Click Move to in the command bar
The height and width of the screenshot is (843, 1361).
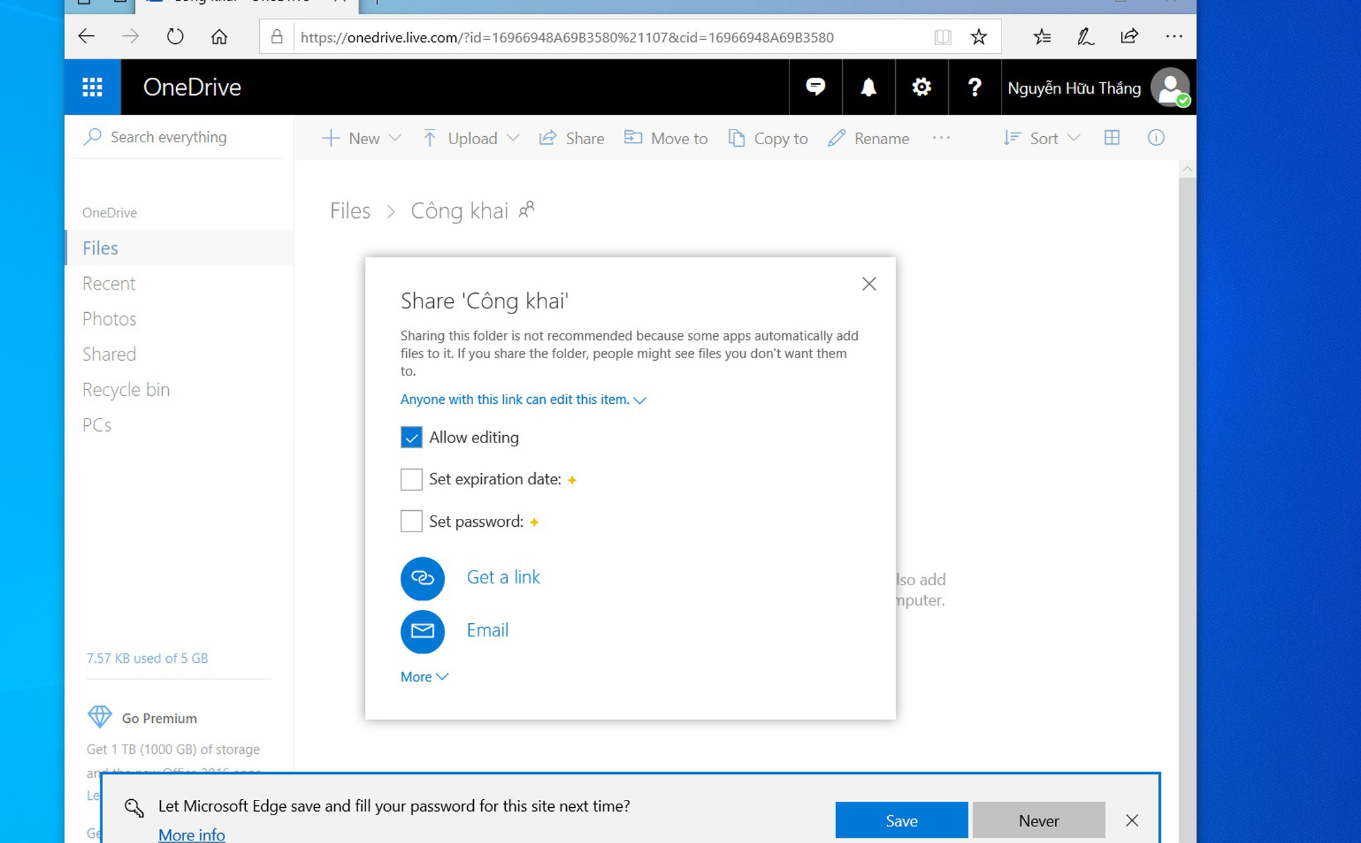[666, 138]
